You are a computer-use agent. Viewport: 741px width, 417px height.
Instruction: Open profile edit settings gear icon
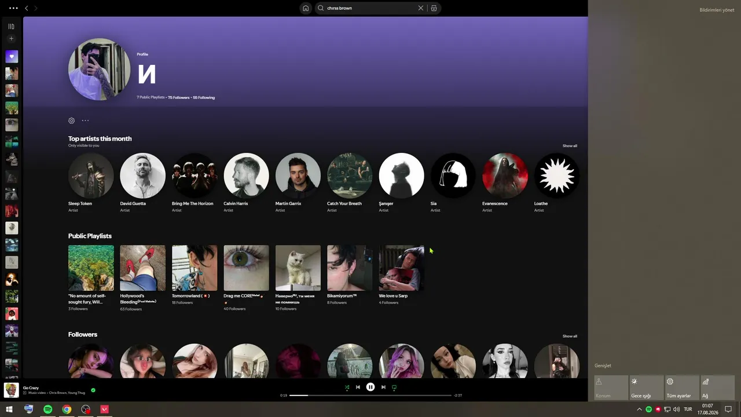72,120
